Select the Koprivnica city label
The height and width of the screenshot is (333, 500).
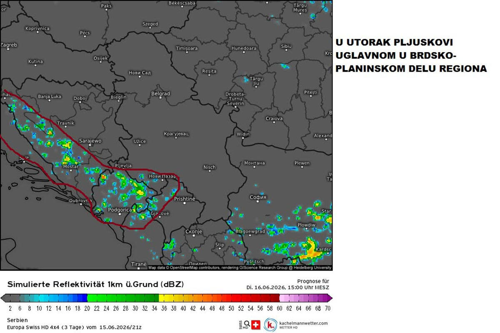pyautogui.click(x=37, y=28)
